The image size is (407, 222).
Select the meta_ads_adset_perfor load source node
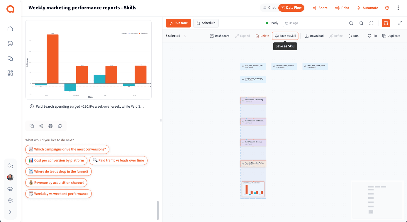point(315,66)
